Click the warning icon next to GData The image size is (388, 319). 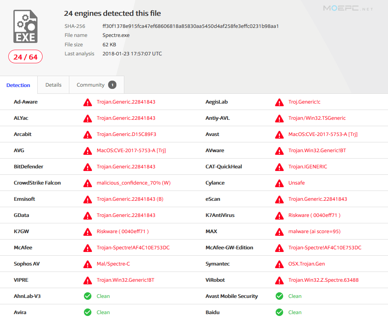[88, 215]
